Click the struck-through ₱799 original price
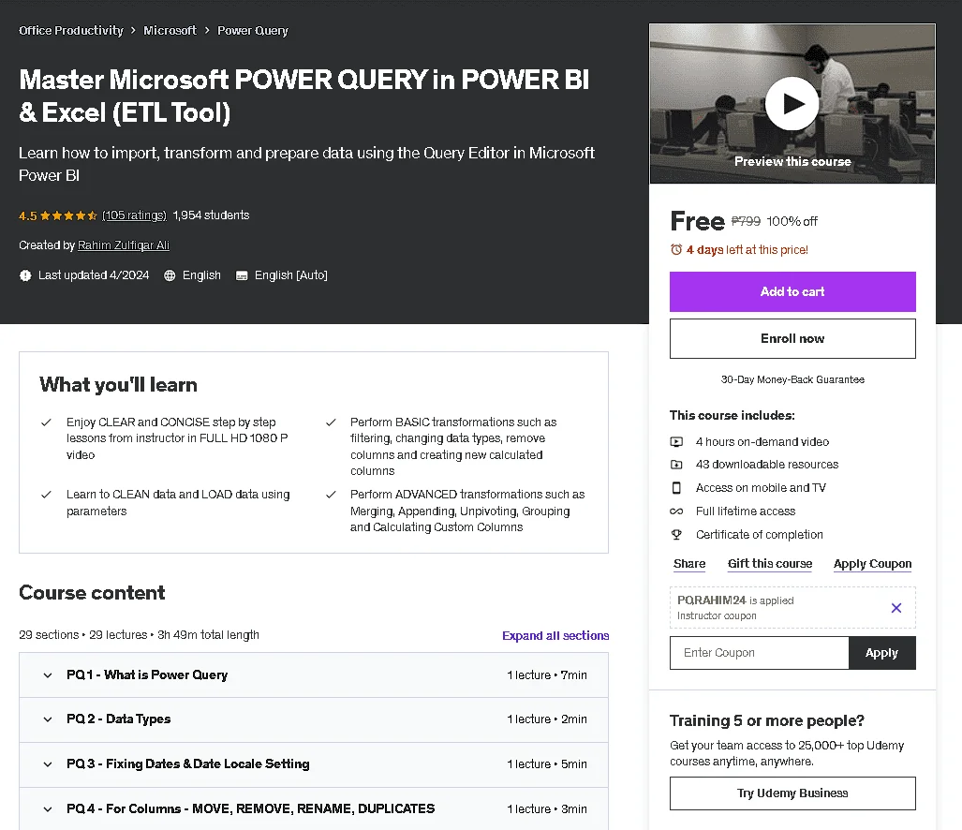Screen dimensions: 962x830 tap(746, 221)
